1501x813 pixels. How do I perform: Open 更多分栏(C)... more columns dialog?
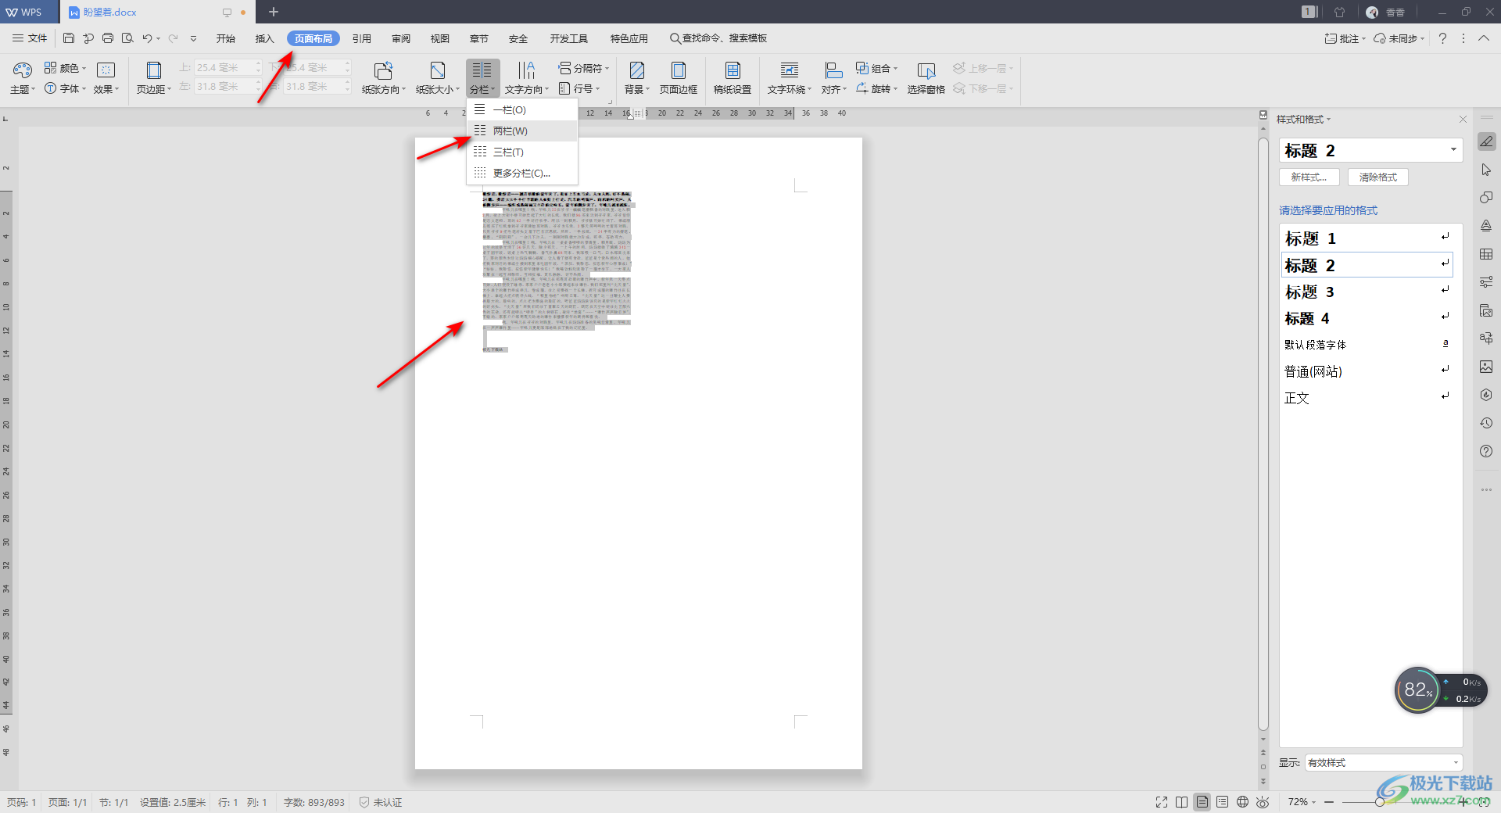522,173
